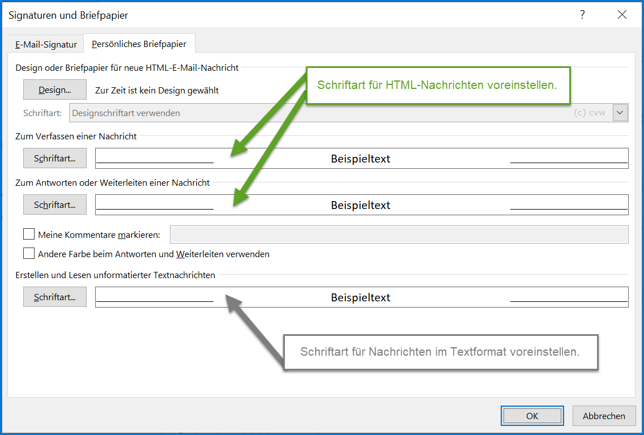Close the Signaturen und Briefpapier dialog

click(x=622, y=15)
